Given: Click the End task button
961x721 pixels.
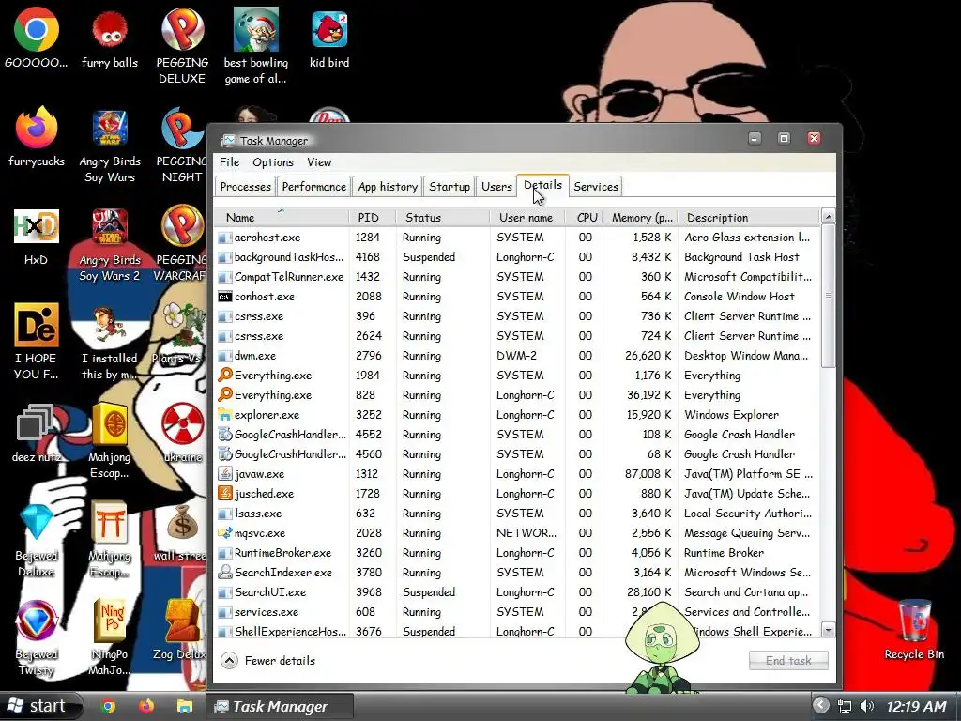Looking at the screenshot, I should click(x=788, y=660).
